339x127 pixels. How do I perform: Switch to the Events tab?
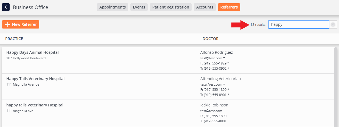(139, 7)
